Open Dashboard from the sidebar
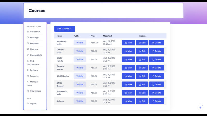This screenshot has width=207, height=116. tap(34, 32)
